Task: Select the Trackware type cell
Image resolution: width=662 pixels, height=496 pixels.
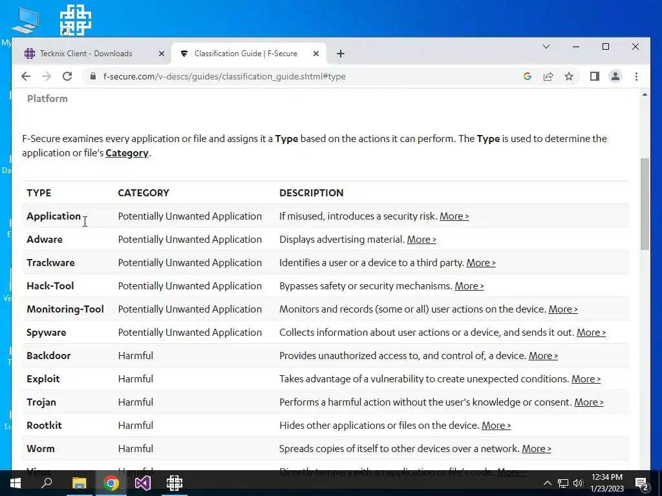Action: tap(50, 262)
